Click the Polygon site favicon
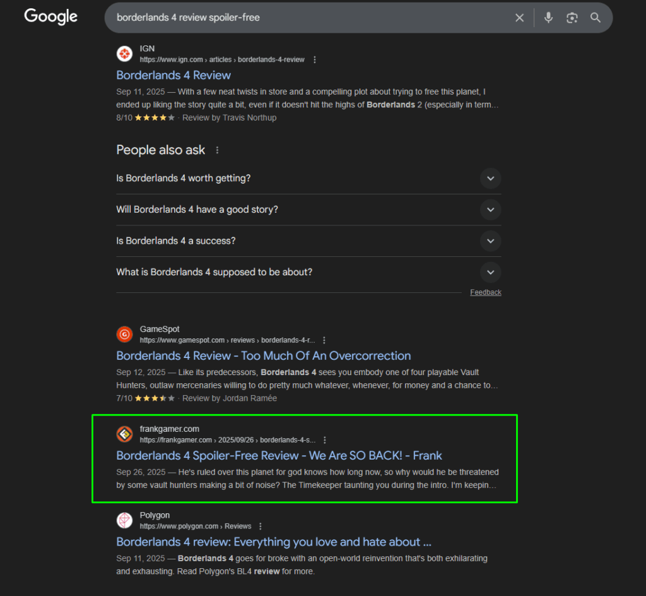The image size is (646, 596). tap(125, 520)
